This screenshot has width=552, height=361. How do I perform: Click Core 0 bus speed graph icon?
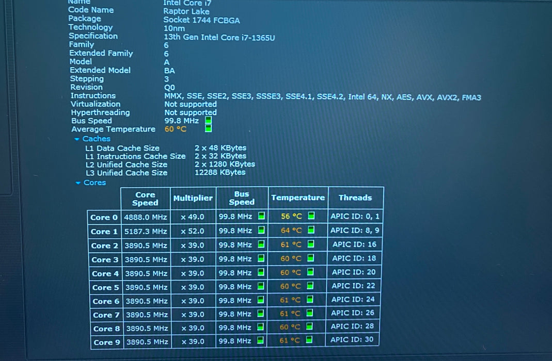(x=262, y=216)
